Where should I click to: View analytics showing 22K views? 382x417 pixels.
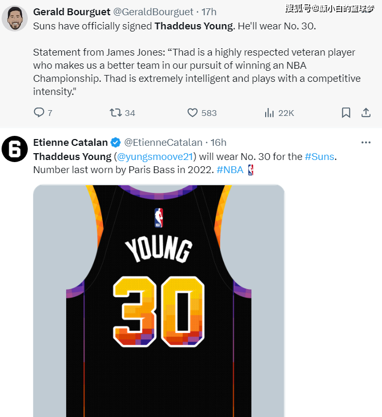point(270,113)
